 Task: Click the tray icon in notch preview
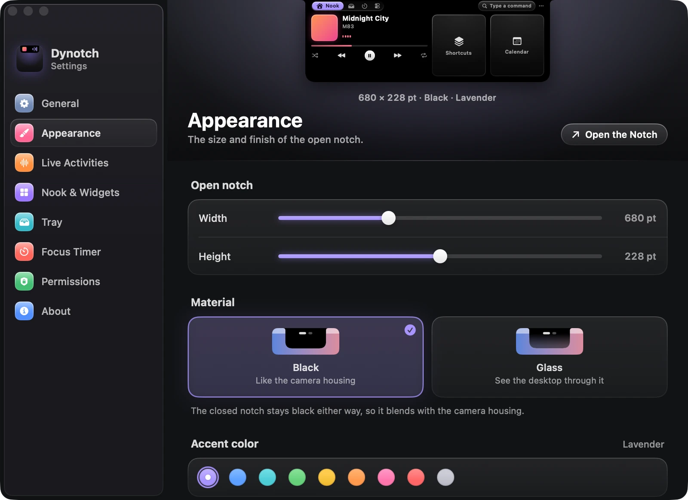351,6
